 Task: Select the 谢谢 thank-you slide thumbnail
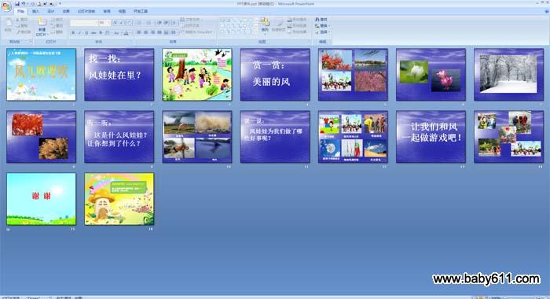pyautogui.click(x=41, y=199)
